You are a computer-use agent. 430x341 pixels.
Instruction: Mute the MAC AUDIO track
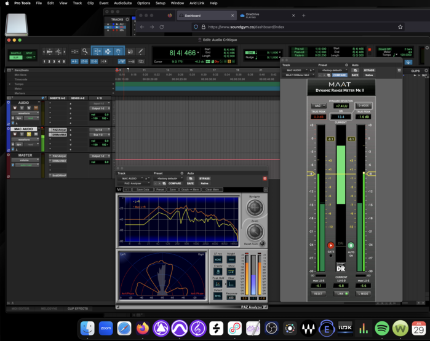click(x=36, y=134)
